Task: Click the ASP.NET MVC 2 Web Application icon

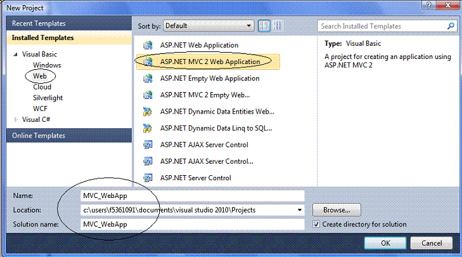Action: click(148, 62)
